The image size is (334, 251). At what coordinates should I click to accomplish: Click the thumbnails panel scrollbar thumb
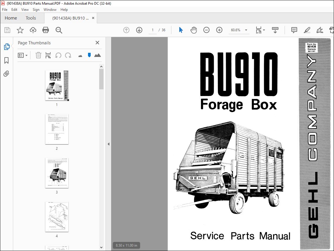click(101, 79)
